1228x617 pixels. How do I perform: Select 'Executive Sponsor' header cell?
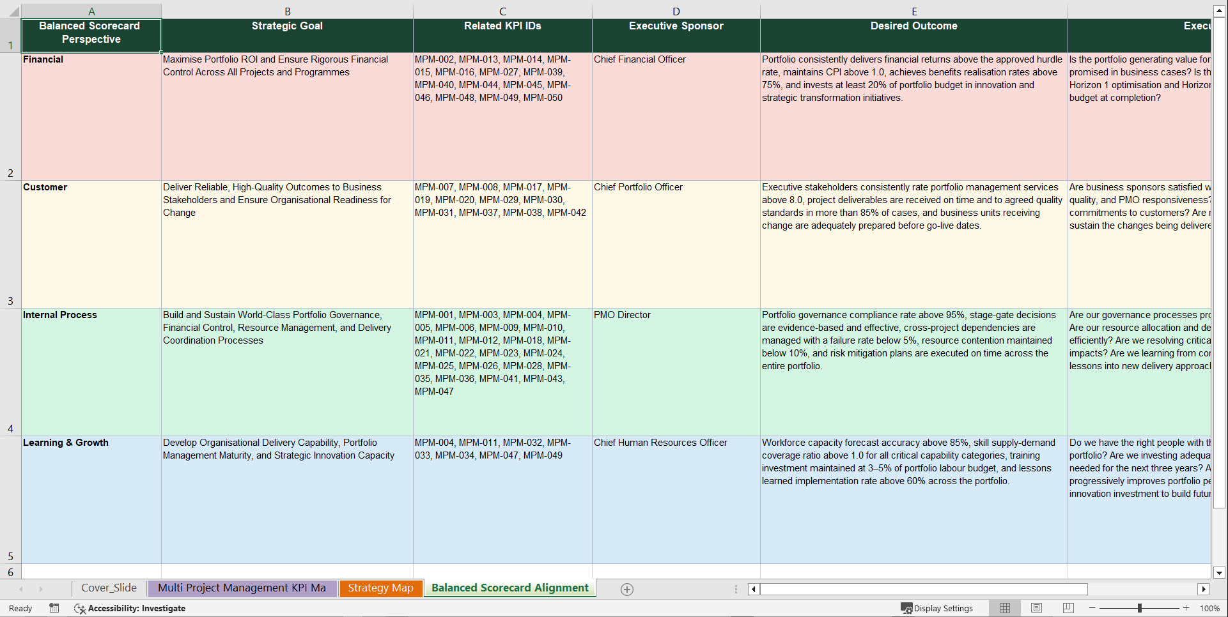[676, 36]
